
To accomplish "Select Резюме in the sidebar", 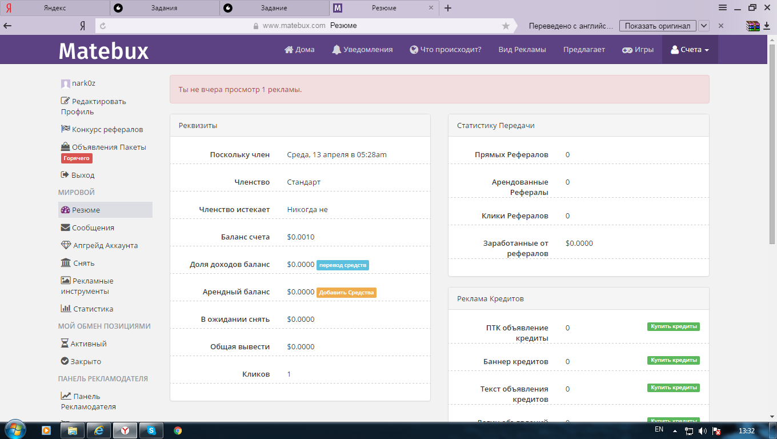I will pyautogui.click(x=105, y=210).
